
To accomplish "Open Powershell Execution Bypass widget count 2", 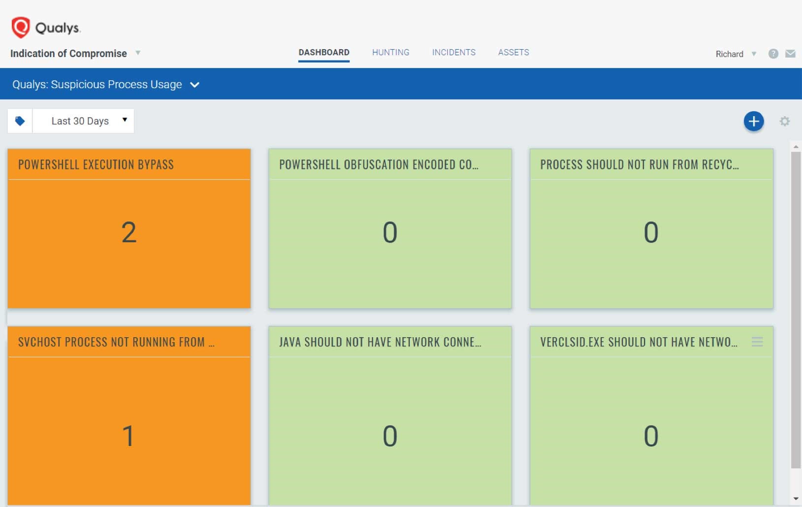I will click(129, 232).
